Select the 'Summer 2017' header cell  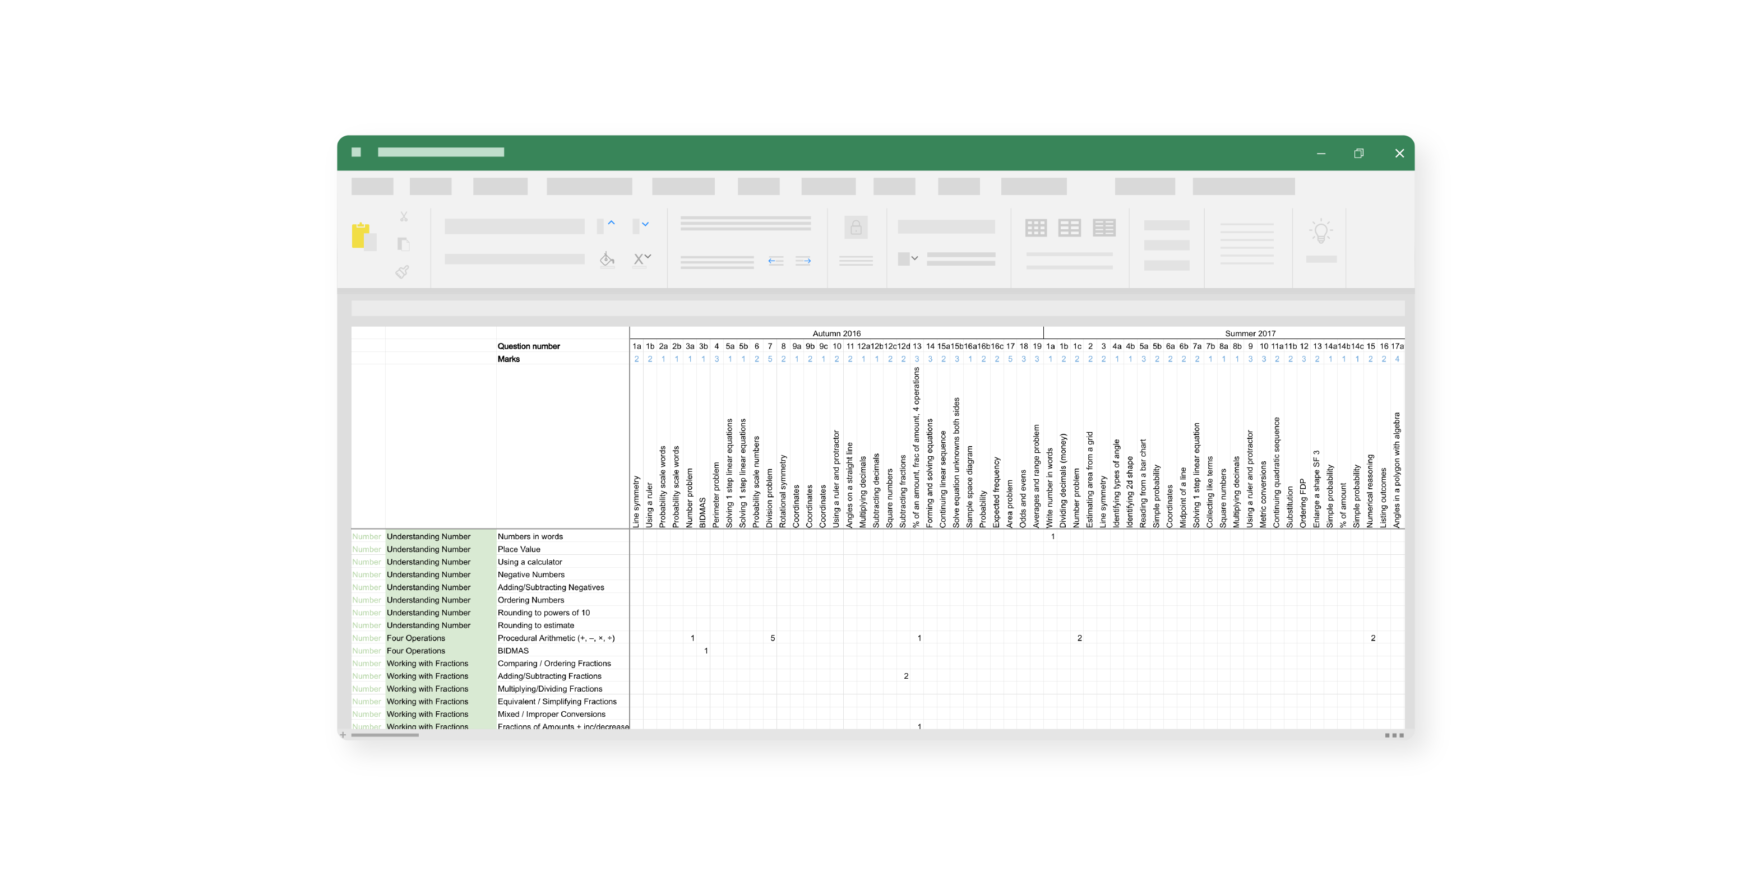click(x=1250, y=333)
